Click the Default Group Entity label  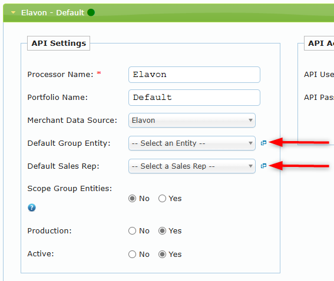tap(69, 143)
